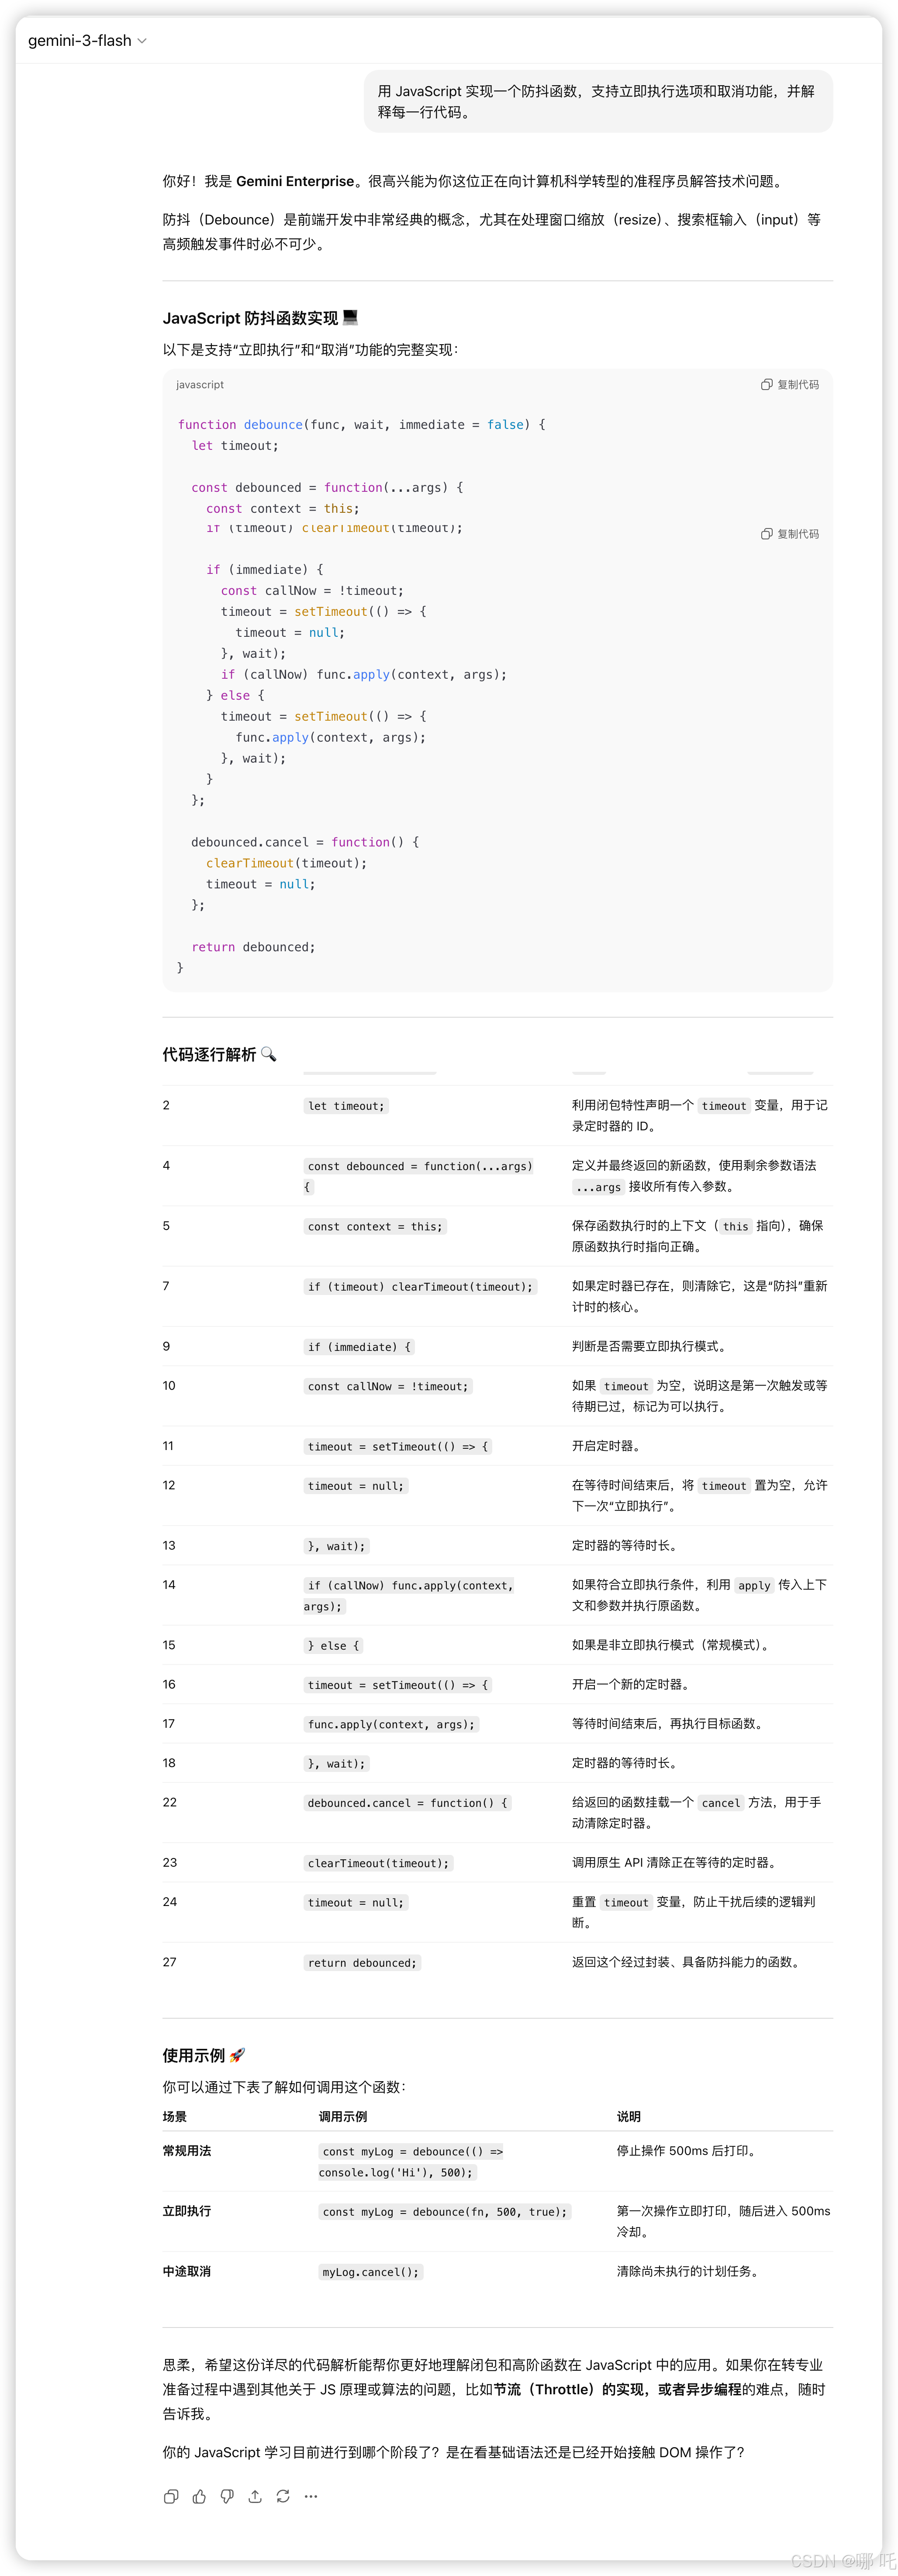
Task: Click the code snippet 'myLog.cancel();' in the table
Action: pos(370,2271)
